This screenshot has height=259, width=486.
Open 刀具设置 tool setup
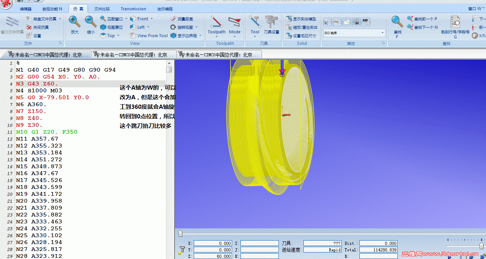(x=272, y=25)
